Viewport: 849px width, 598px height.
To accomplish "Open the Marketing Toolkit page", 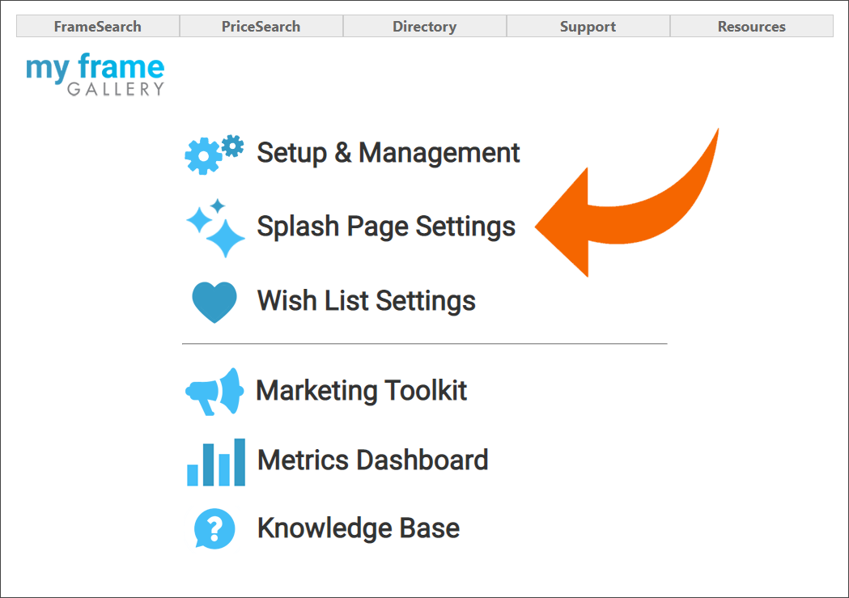I will tap(361, 391).
